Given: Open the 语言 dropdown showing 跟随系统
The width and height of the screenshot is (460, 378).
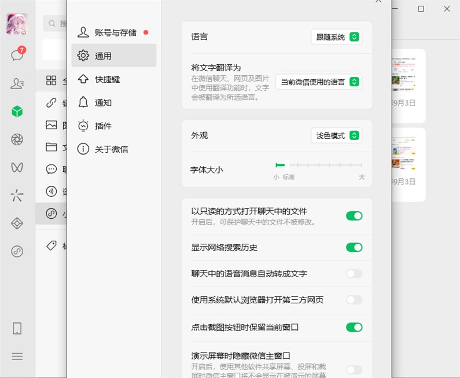Looking at the screenshot, I should click(336, 37).
